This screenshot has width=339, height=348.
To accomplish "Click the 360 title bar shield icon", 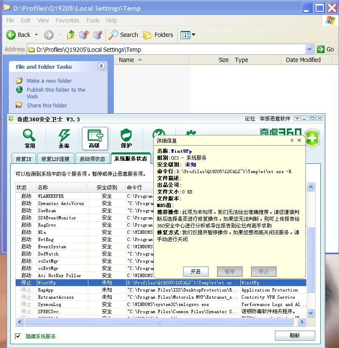I will coord(11,119).
